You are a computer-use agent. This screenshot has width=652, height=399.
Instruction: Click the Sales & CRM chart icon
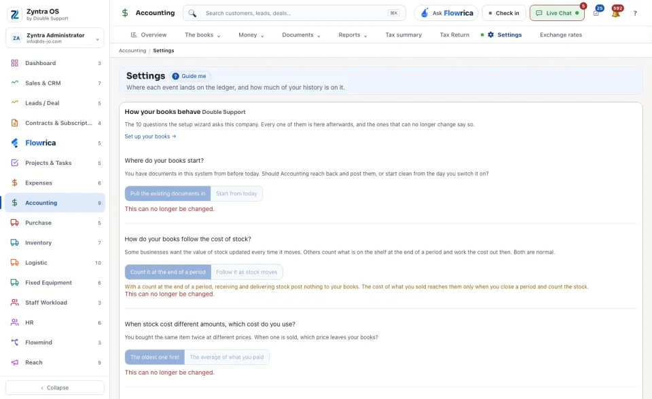tap(14, 83)
